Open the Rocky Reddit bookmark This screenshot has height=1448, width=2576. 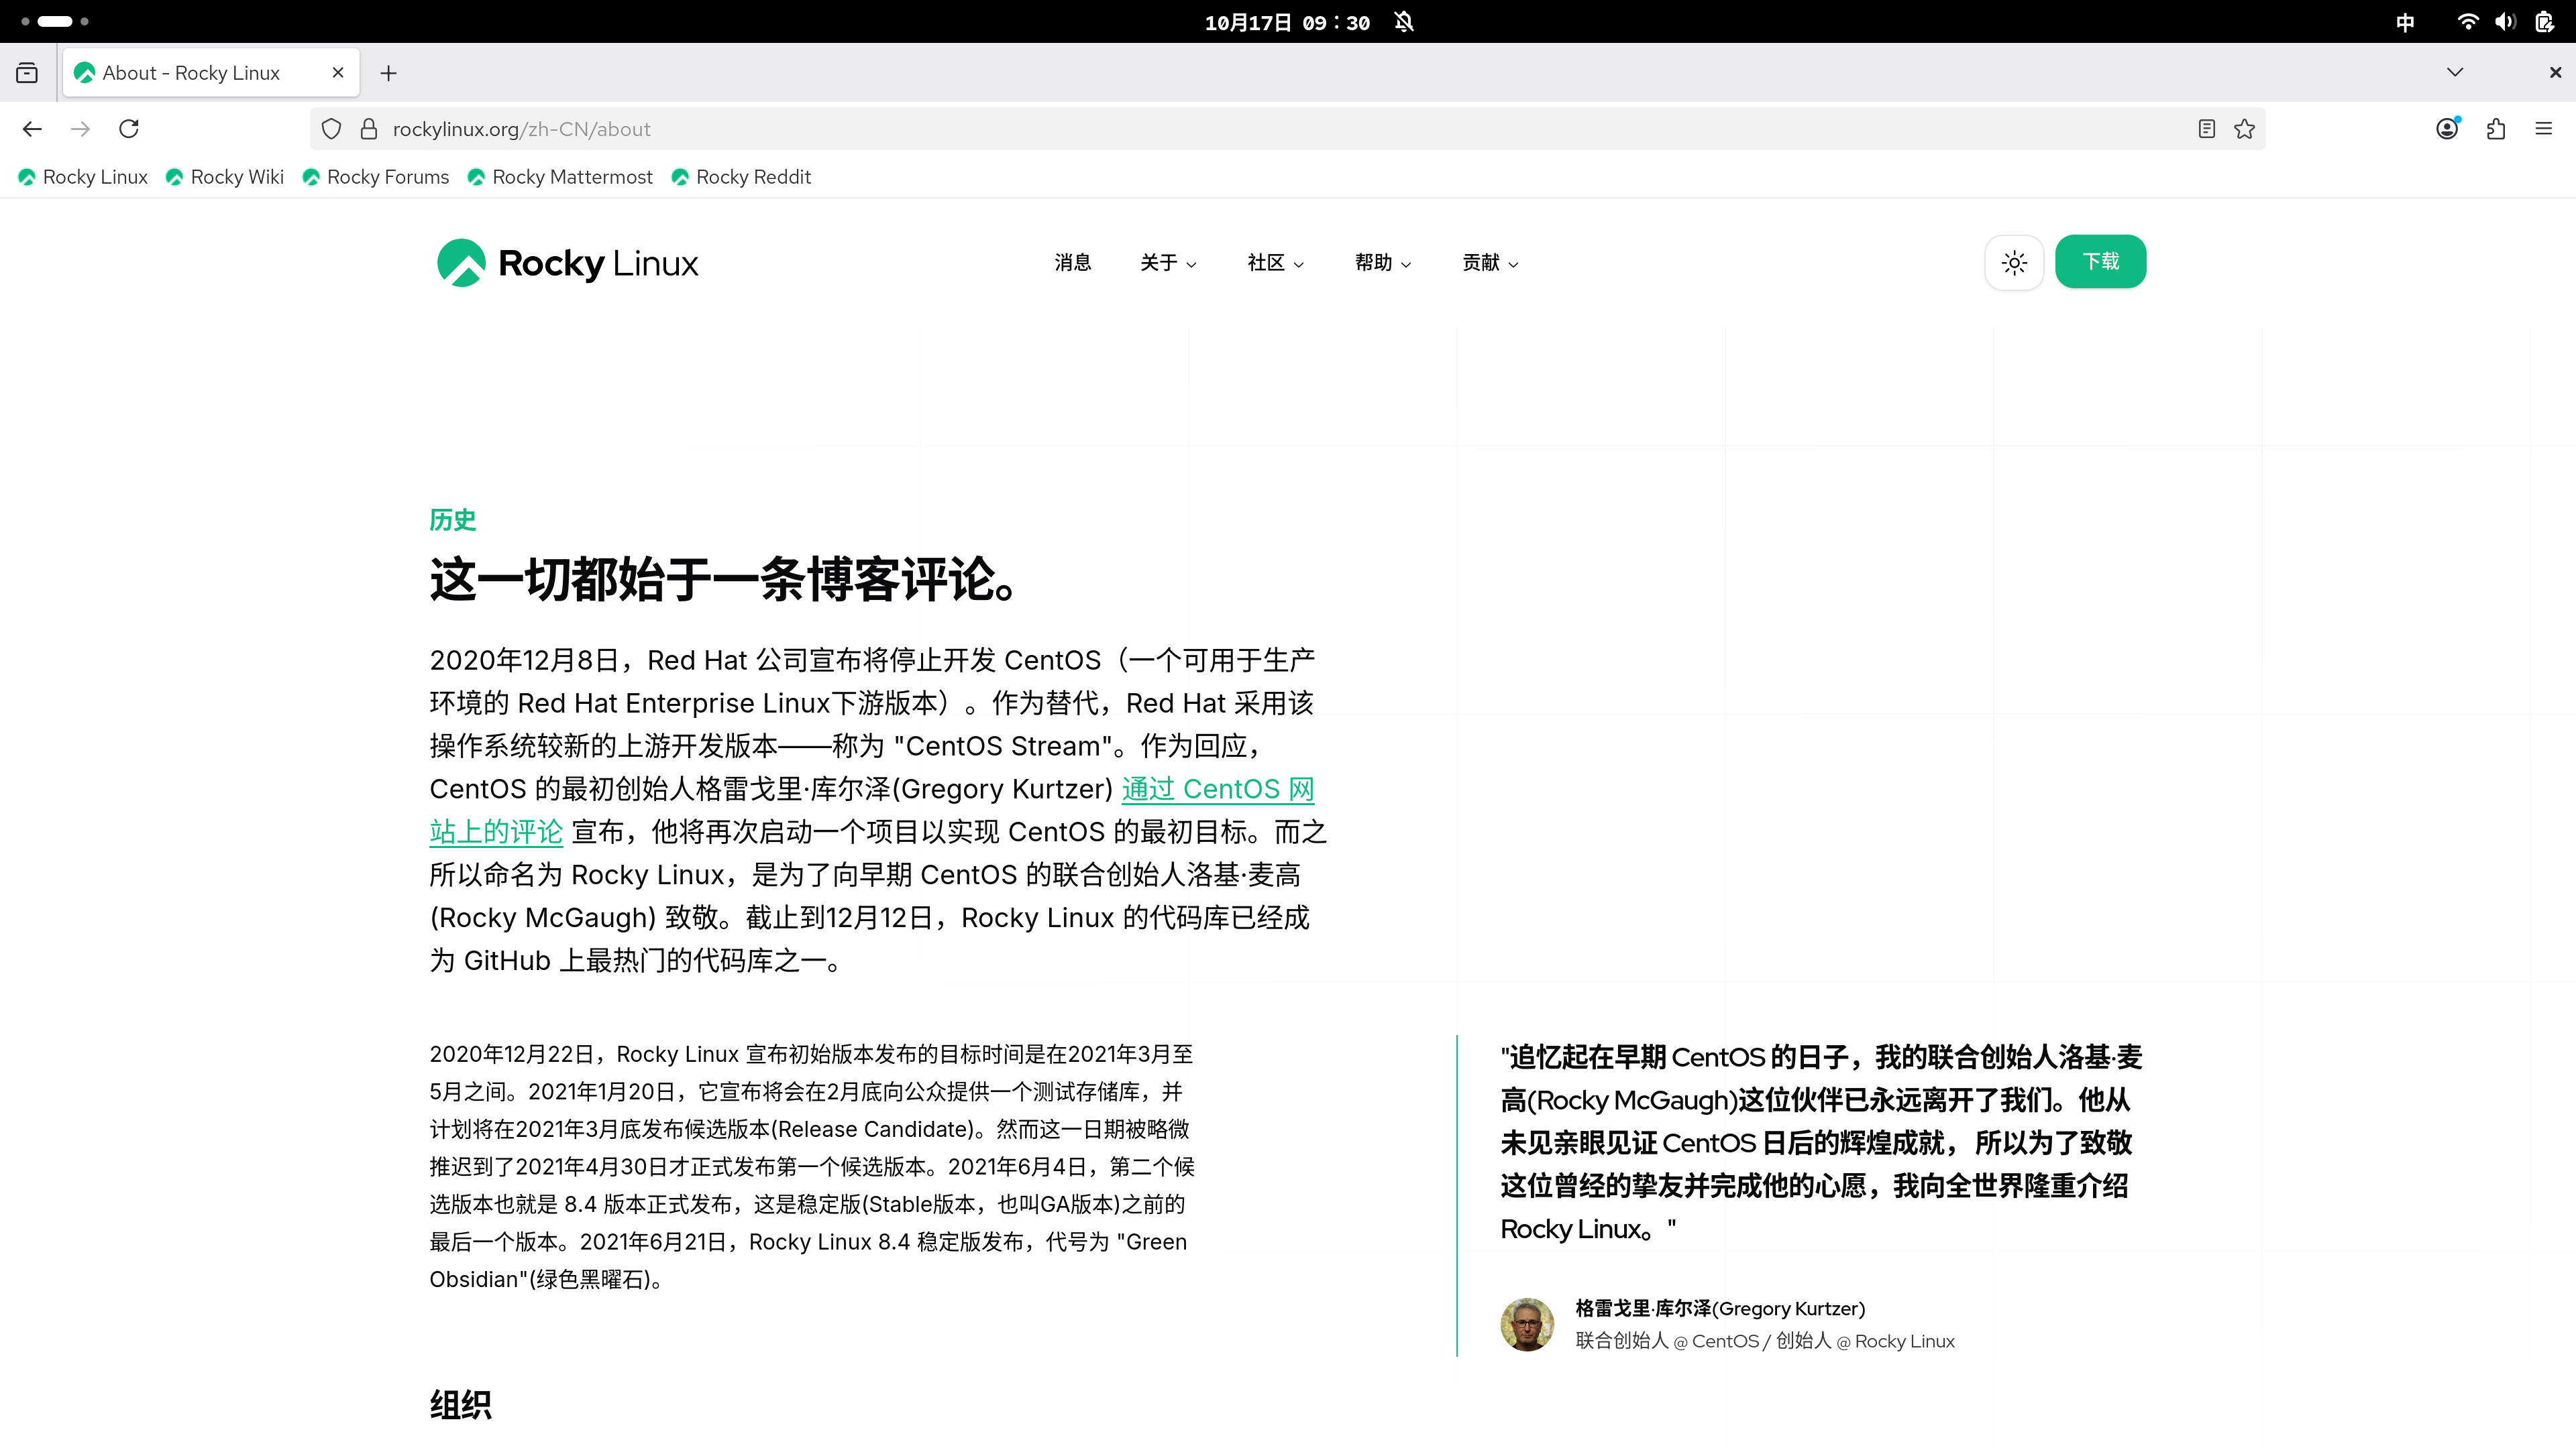click(x=741, y=177)
